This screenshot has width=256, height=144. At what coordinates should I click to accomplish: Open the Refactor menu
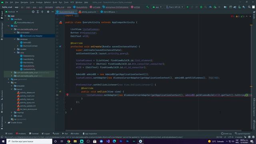point(48,2)
